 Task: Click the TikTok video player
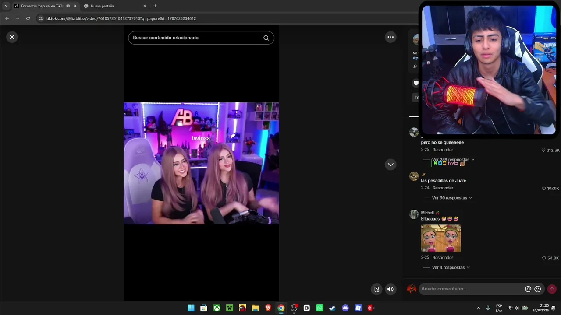pos(201,163)
